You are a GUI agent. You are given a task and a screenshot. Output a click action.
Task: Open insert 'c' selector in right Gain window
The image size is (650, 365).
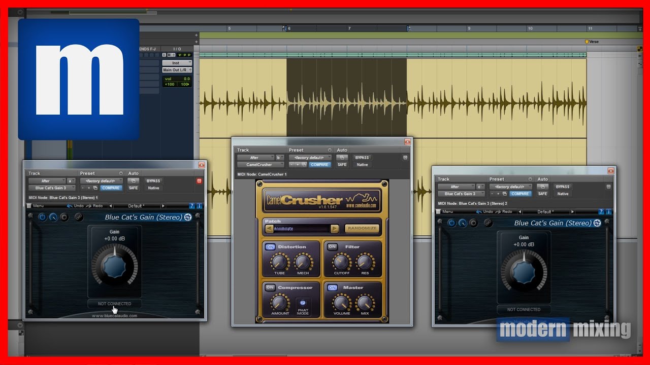click(x=480, y=187)
